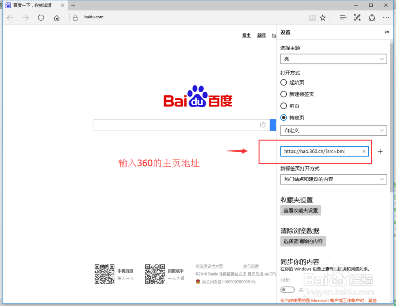Open the Make a Web Note icon
This screenshot has height=306, width=396.
click(357, 17)
